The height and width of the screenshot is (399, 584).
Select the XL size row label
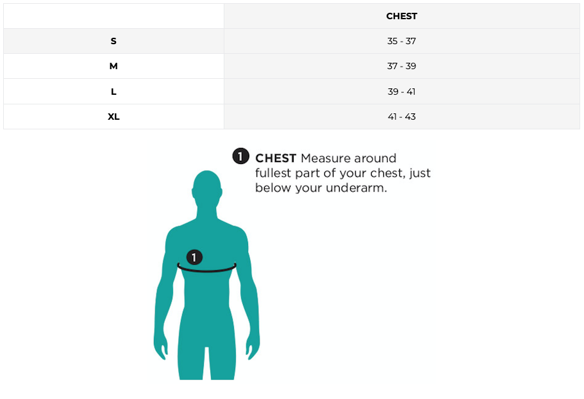113,117
